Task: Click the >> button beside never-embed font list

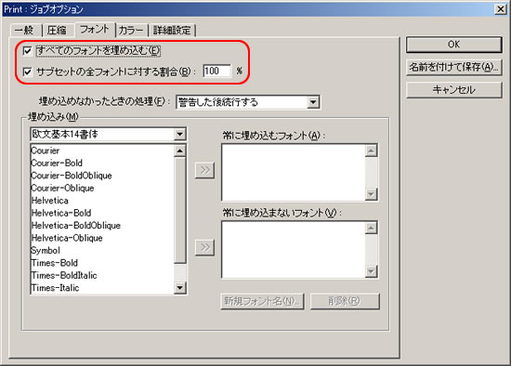Action: click(x=204, y=247)
